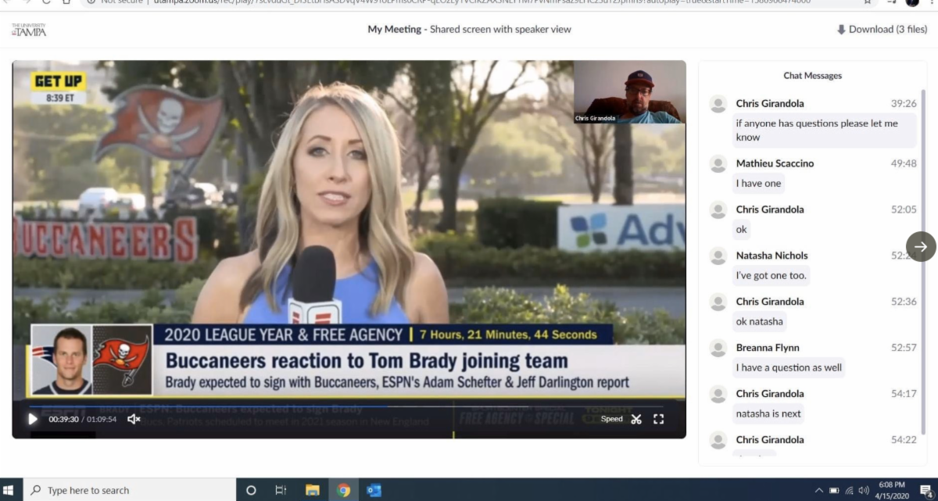This screenshot has height=501, width=938.
Task: Enter fullscreen video mode
Action: [x=658, y=419]
